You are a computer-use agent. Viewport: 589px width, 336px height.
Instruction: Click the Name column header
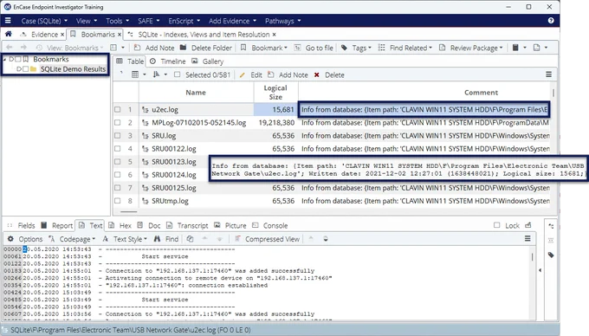tap(196, 93)
